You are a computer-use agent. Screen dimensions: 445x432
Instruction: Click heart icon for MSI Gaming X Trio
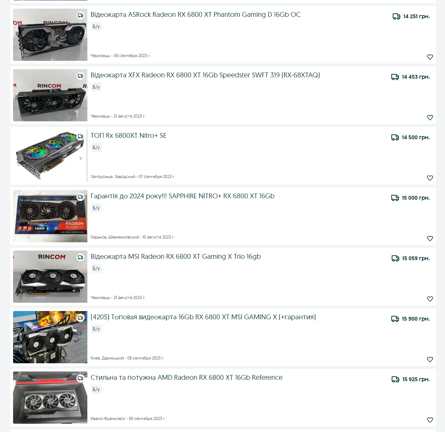[430, 299]
